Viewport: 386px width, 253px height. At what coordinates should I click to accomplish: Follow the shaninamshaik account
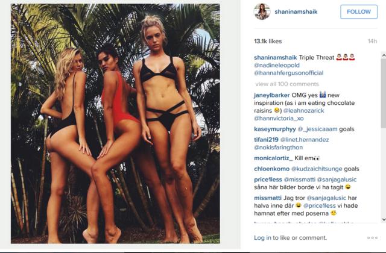[x=359, y=11]
